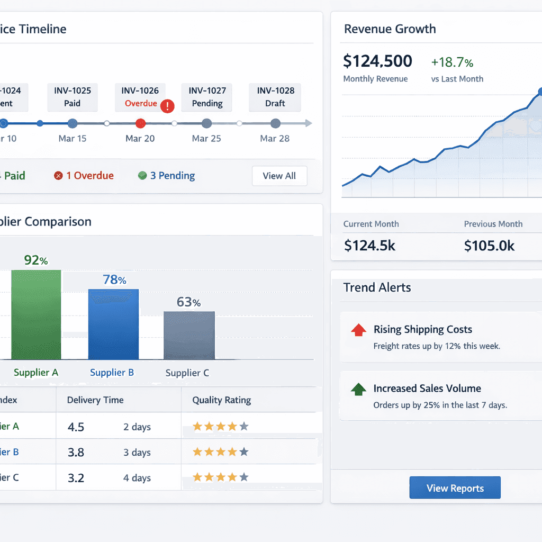Click the Mar 28 date label

275,139
